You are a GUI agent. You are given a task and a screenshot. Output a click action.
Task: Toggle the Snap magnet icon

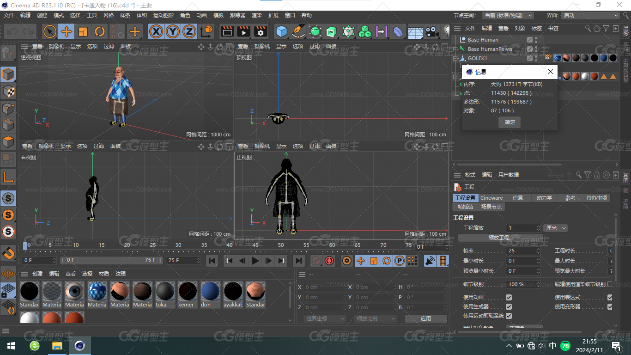point(8,253)
